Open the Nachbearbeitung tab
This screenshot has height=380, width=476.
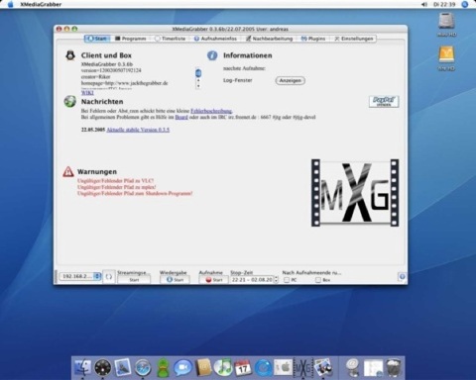pyautogui.click(x=269, y=39)
